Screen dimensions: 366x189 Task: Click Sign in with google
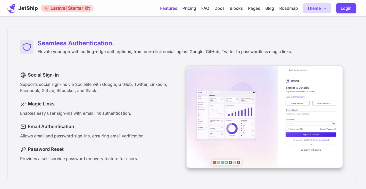click(311, 150)
